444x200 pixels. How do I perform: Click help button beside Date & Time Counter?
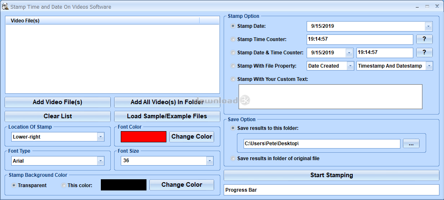tap(424, 52)
